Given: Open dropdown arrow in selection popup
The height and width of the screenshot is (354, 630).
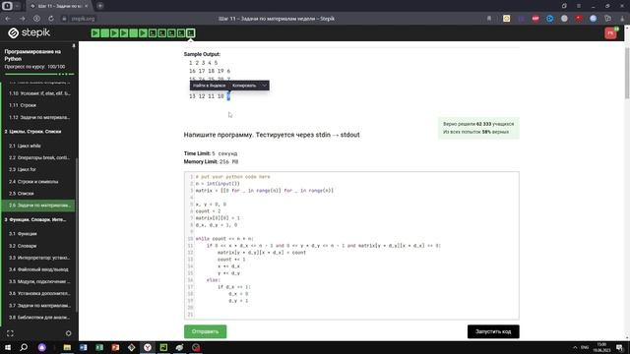Looking at the screenshot, I should tap(265, 86).
